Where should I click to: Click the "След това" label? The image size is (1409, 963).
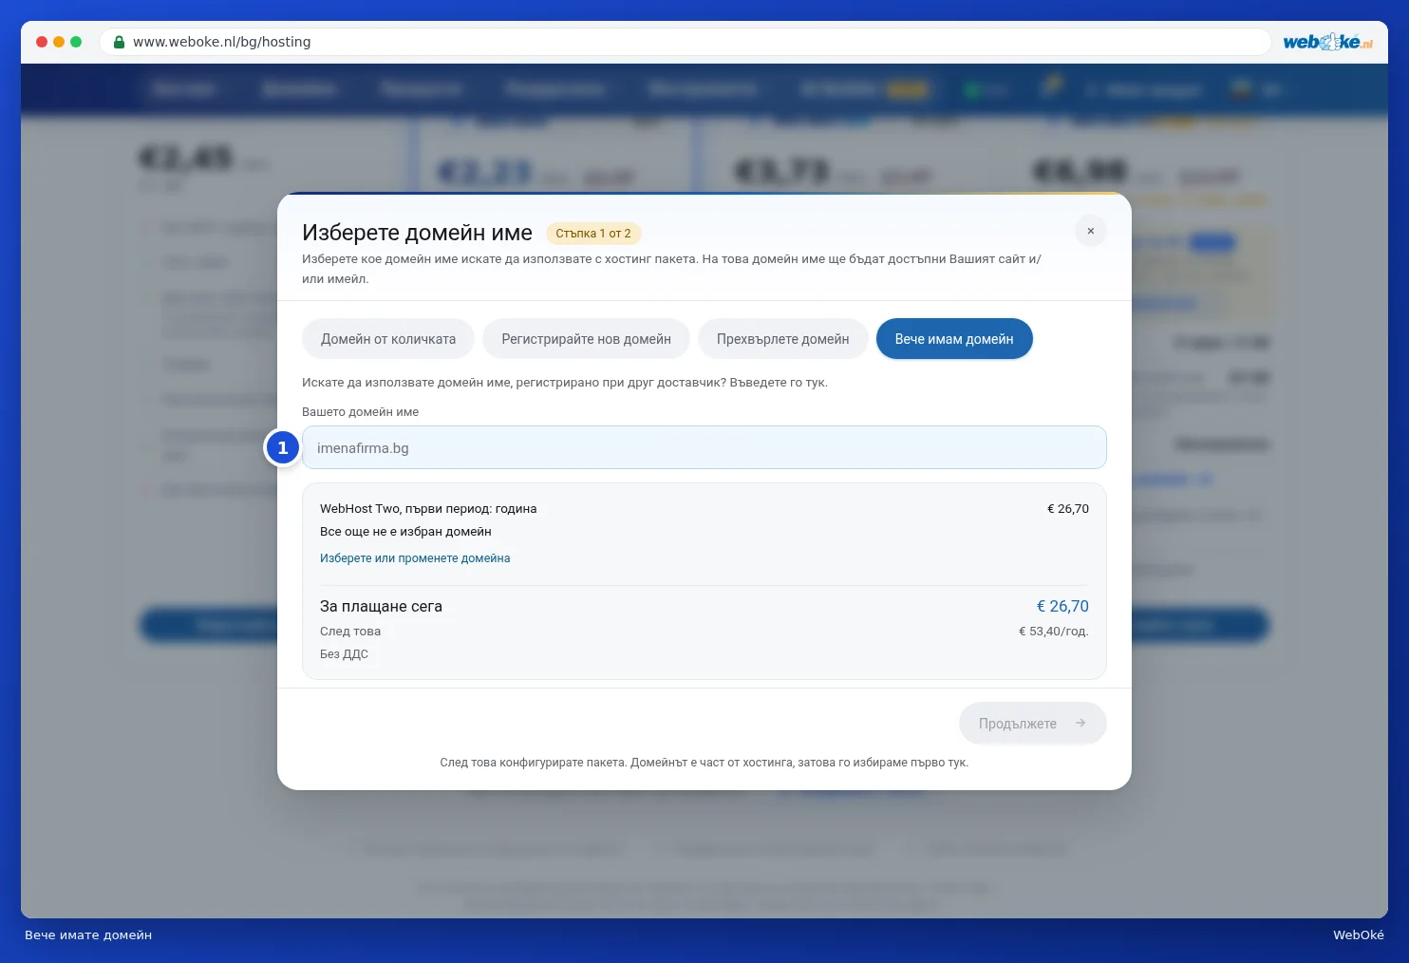350,632
